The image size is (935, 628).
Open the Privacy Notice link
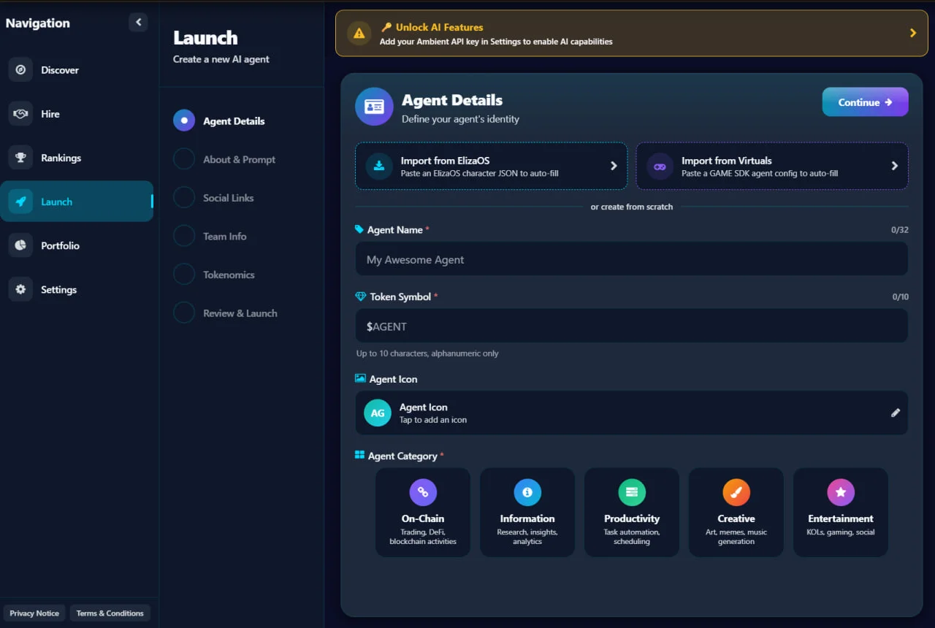pos(34,613)
